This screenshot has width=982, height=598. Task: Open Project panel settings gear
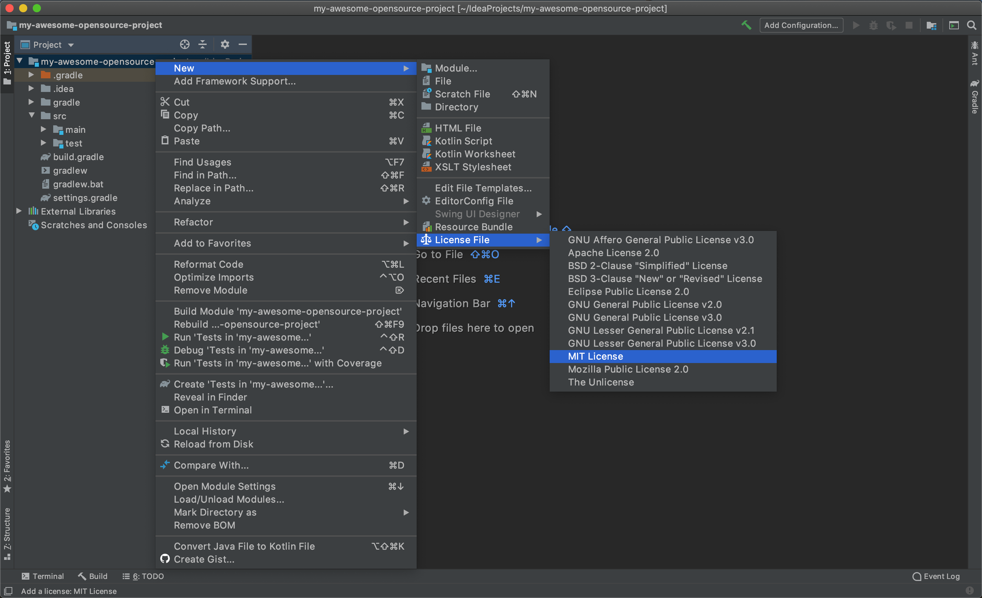coord(225,44)
